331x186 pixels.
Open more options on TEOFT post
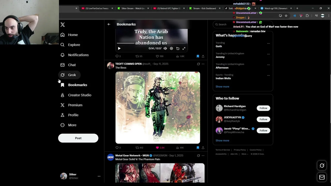click(x=203, y=64)
